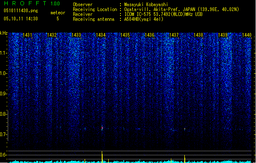Click the 'meteor' label
Viewport: 256px width, 163px height.
coord(58,13)
